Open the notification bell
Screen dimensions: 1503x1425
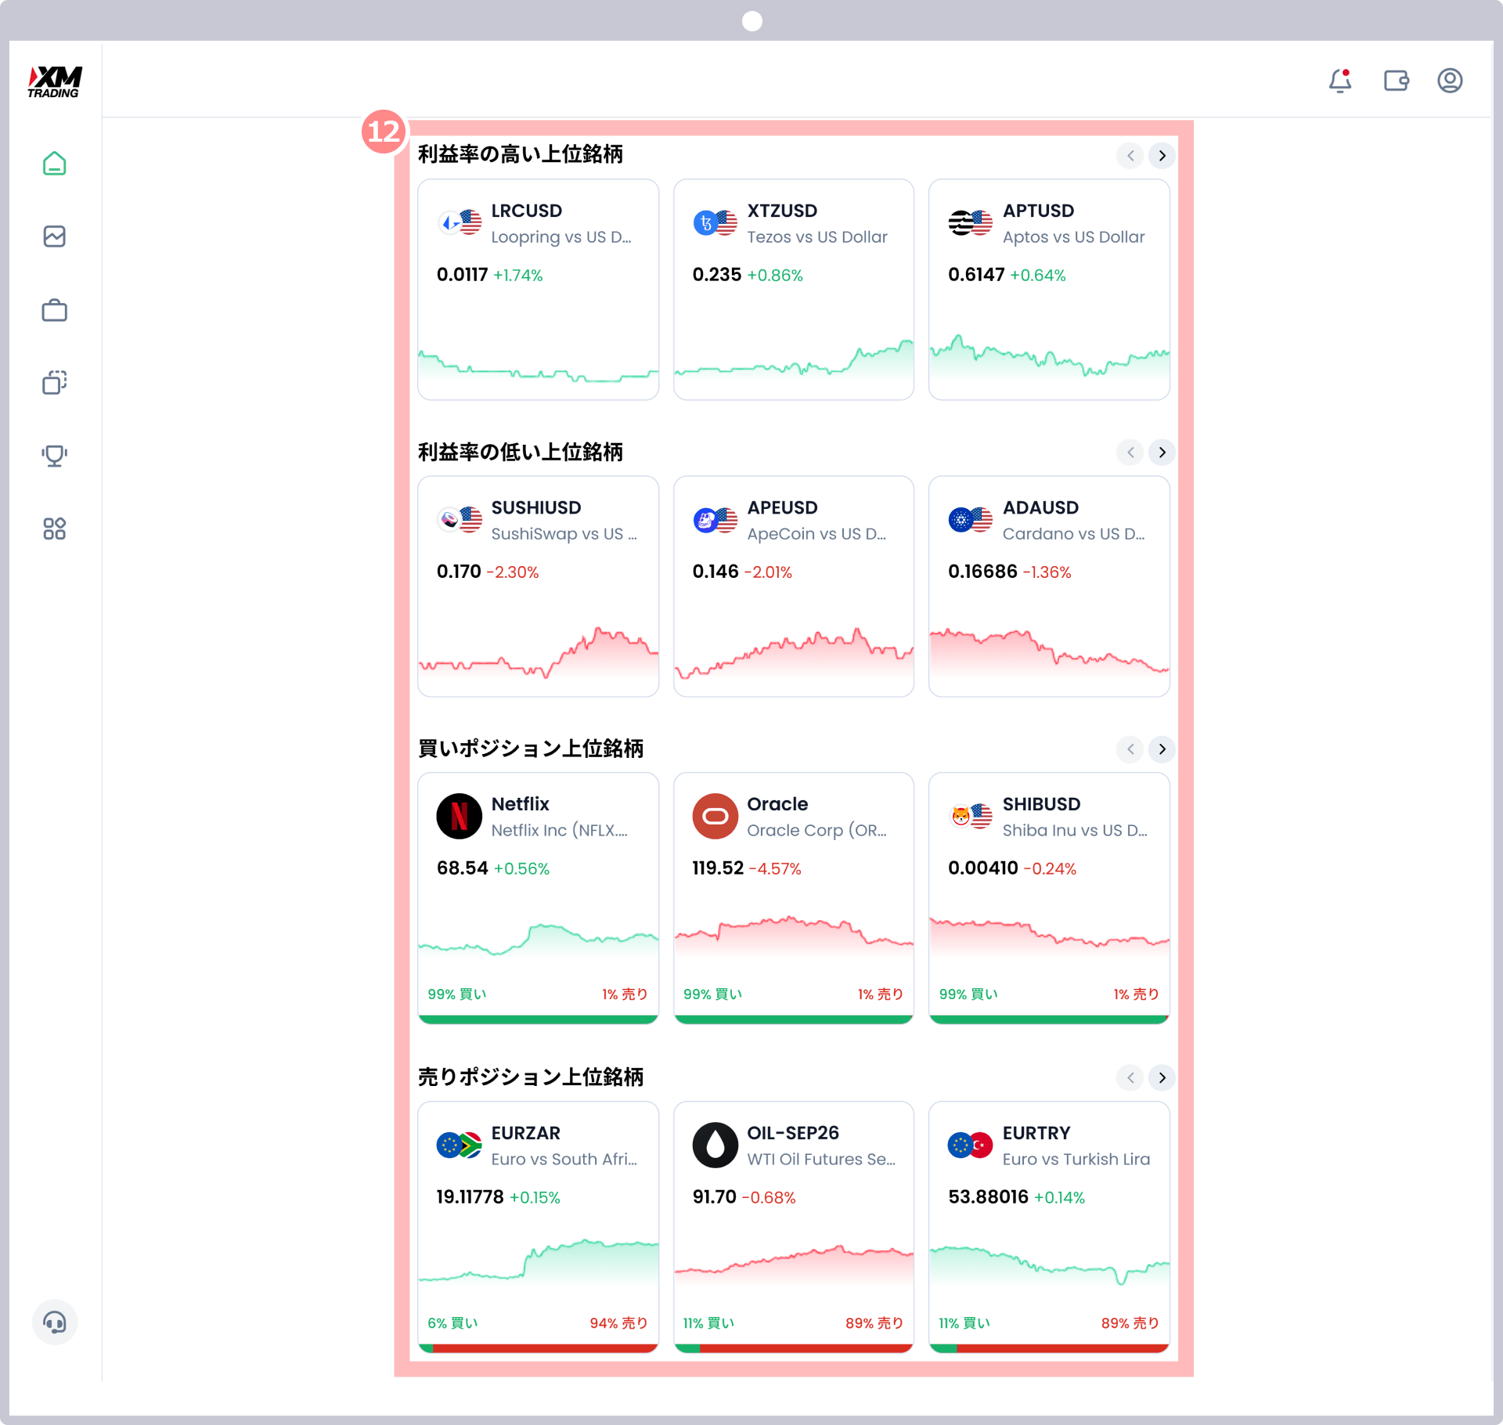coord(1340,81)
